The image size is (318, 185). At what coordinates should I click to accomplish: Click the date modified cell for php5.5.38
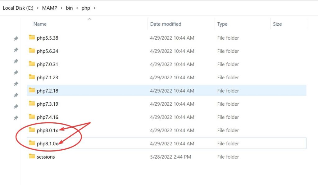[x=172, y=38]
